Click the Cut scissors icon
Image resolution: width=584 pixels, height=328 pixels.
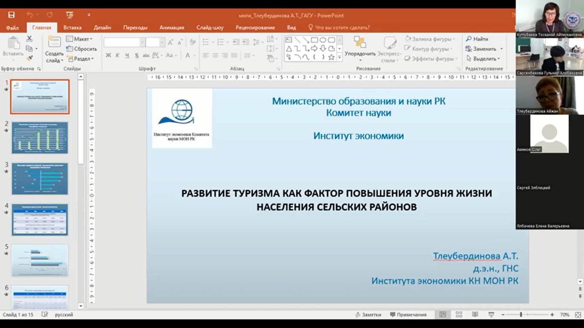(x=29, y=39)
